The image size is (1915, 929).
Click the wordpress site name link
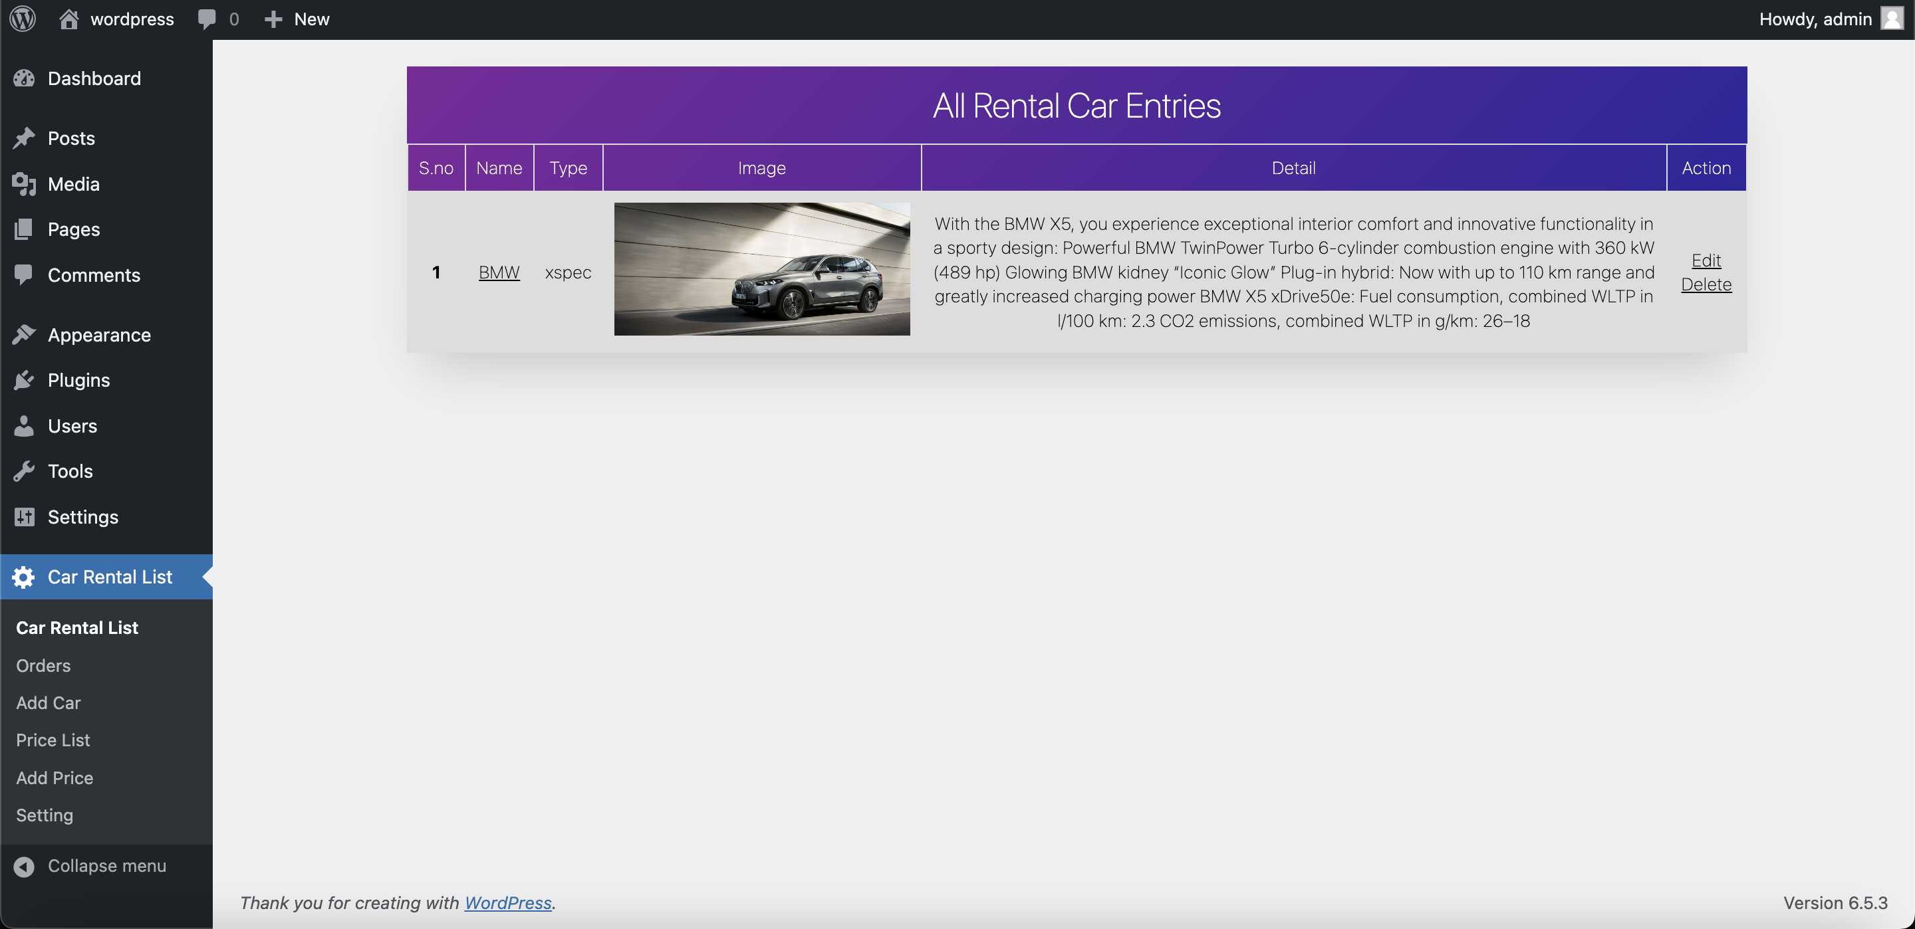pos(132,19)
